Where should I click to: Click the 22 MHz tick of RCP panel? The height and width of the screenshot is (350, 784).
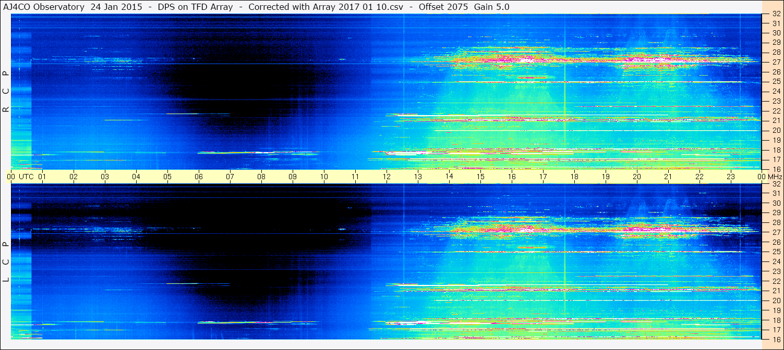[776, 111]
